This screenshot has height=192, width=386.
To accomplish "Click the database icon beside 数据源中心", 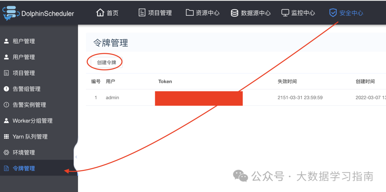I will click(x=234, y=13).
